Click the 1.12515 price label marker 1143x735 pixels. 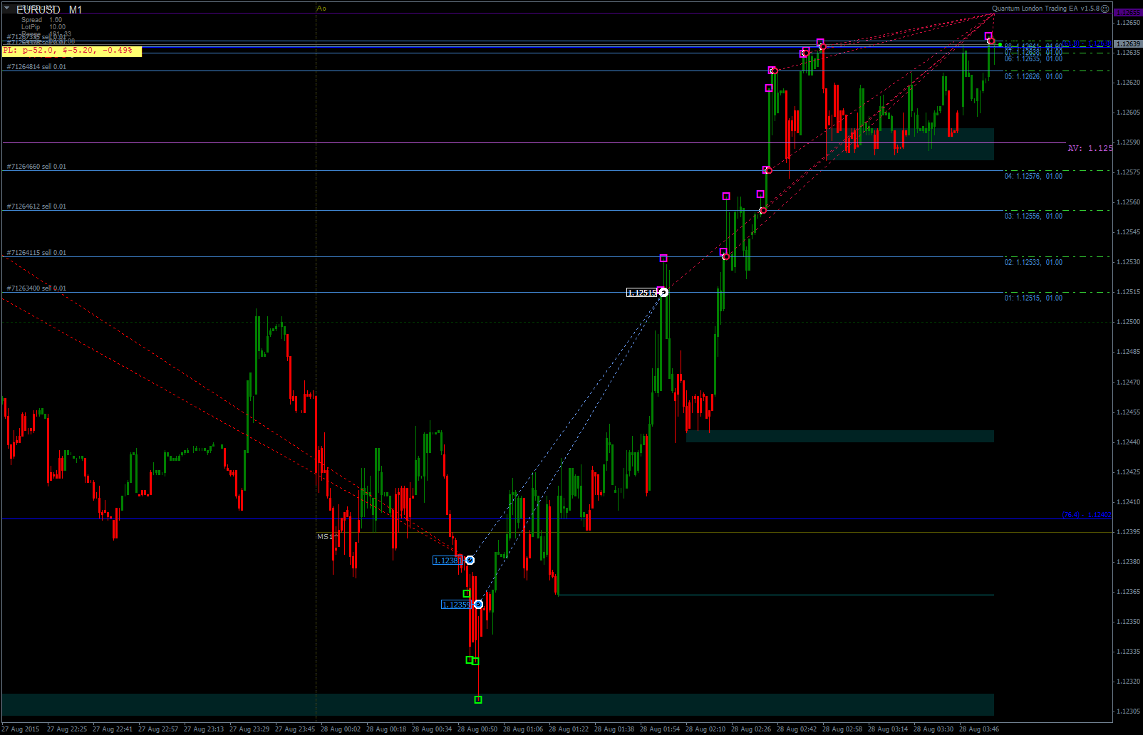[x=641, y=293]
